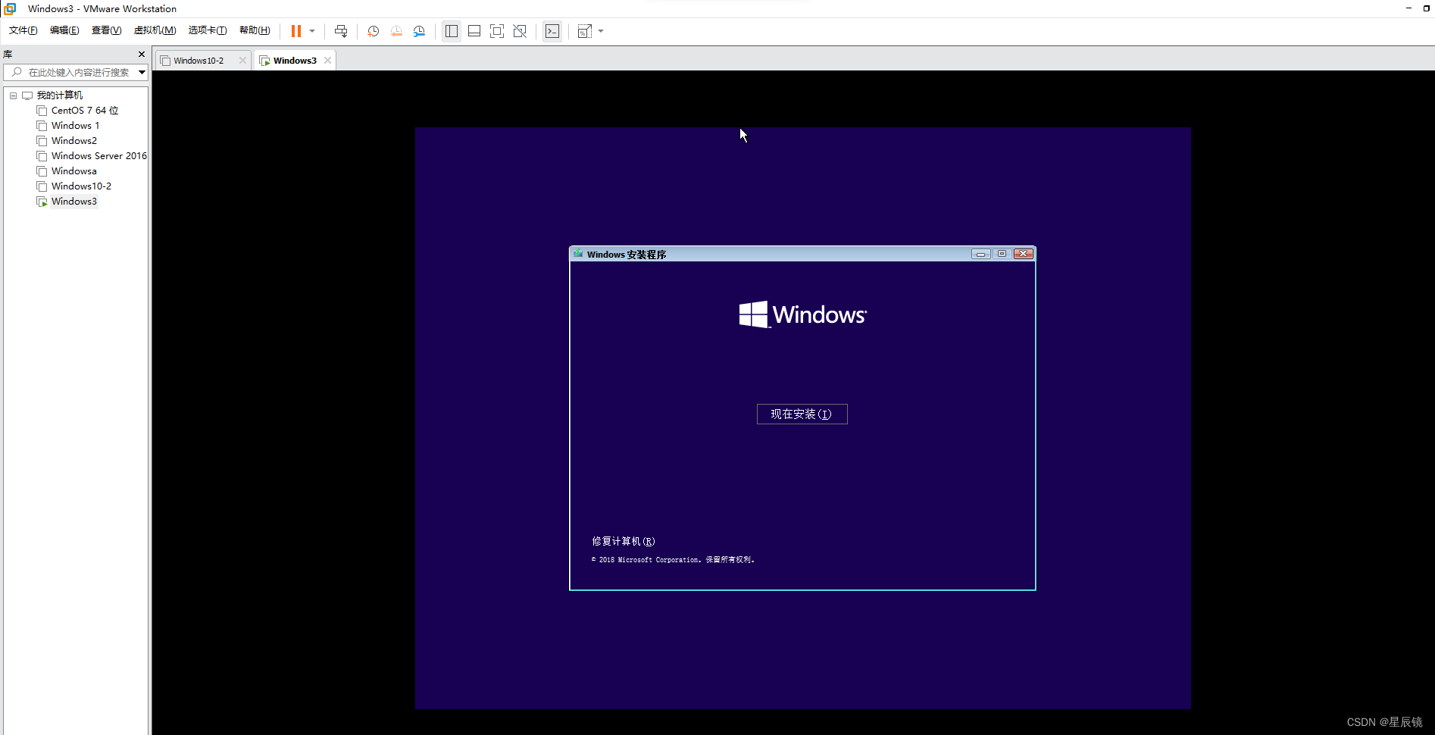Open the 查看(V) menu
The image size is (1435, 735).
tap(107, 30)
